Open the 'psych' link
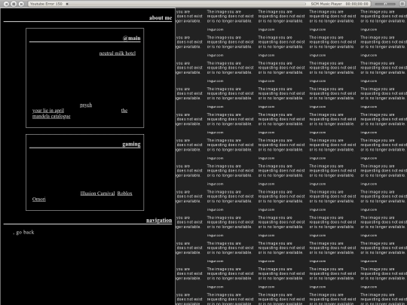Viewport: 407px width, 305px height. 86,105
